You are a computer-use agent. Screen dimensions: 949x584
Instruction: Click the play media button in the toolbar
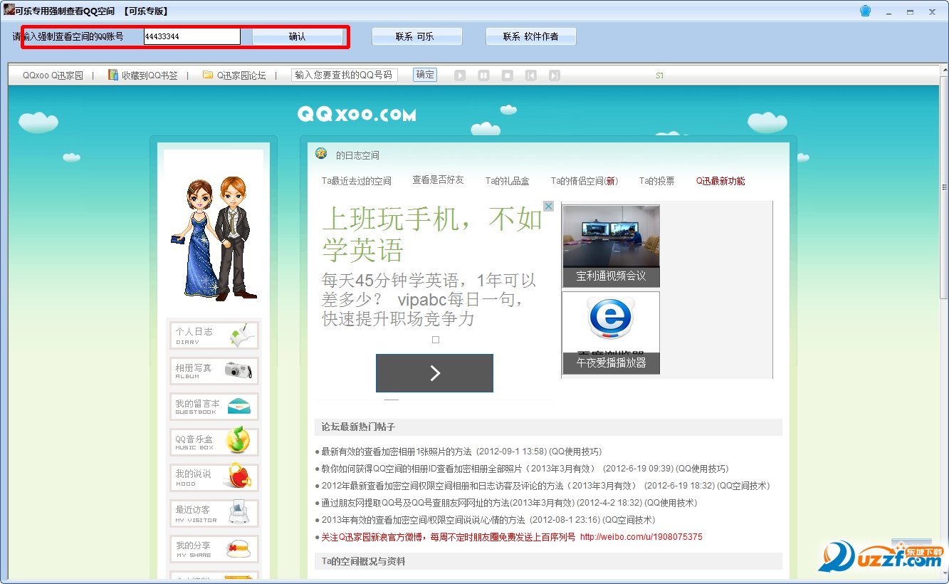[460, 75]
